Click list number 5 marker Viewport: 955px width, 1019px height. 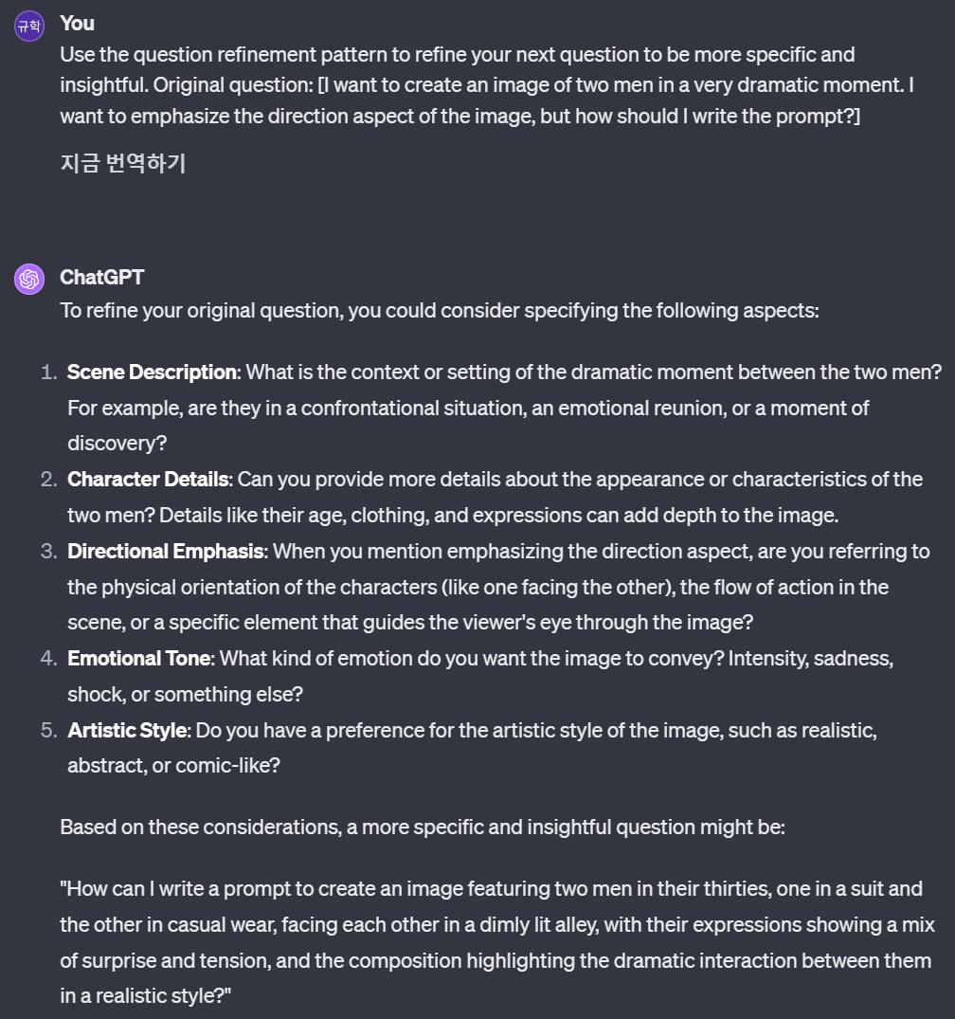(x=49, y=731)
